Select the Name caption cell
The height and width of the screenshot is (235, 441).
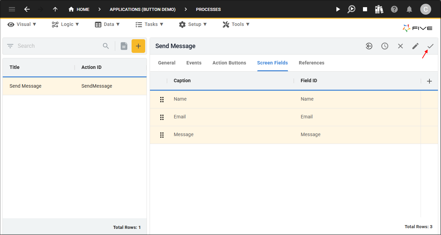coord(180,99)
